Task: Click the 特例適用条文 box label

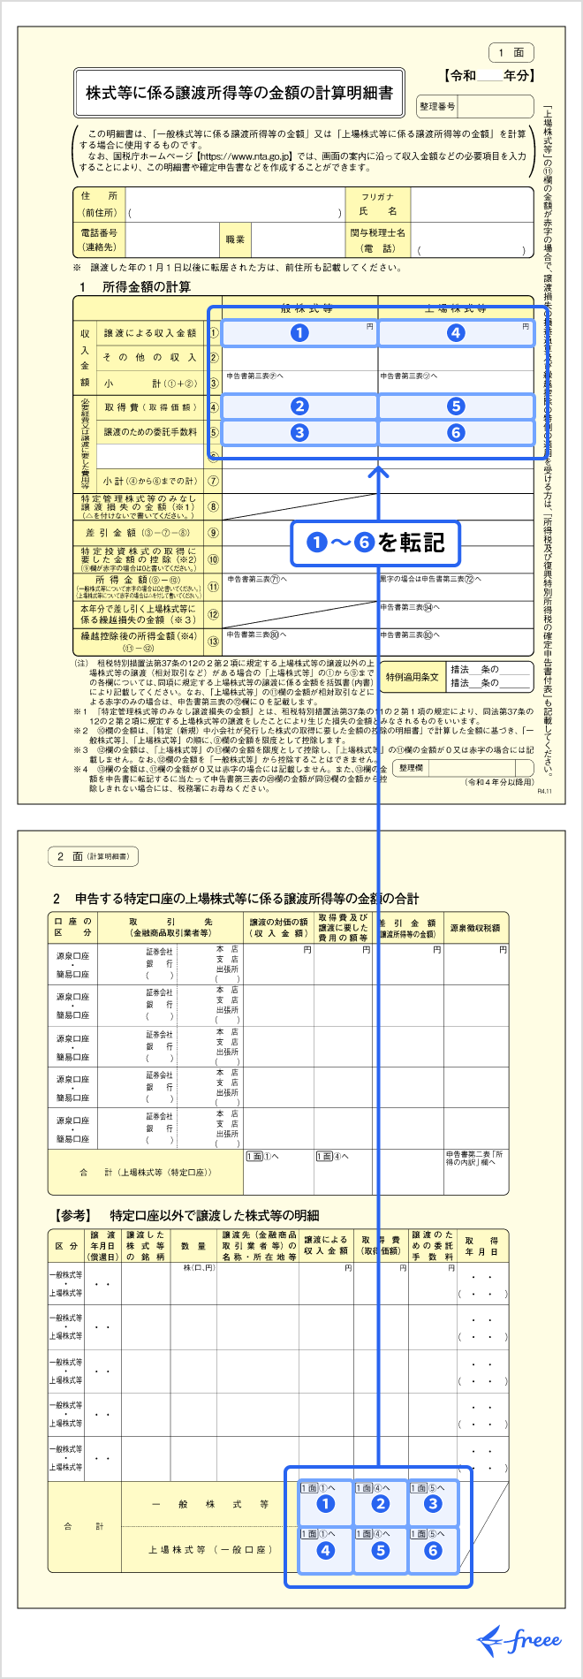Action: pyautogui.click(x=413, y=677)
